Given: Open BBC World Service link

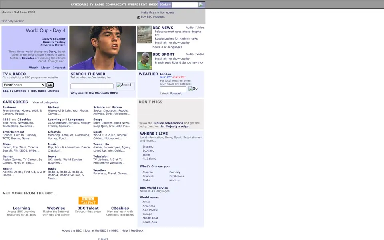Looking at the screenshot, I should (154, 188).
